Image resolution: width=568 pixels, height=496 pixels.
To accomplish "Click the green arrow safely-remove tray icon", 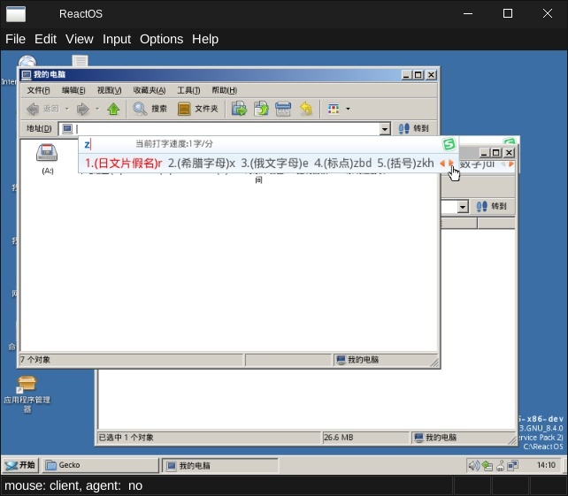I will tap(487, 466).
